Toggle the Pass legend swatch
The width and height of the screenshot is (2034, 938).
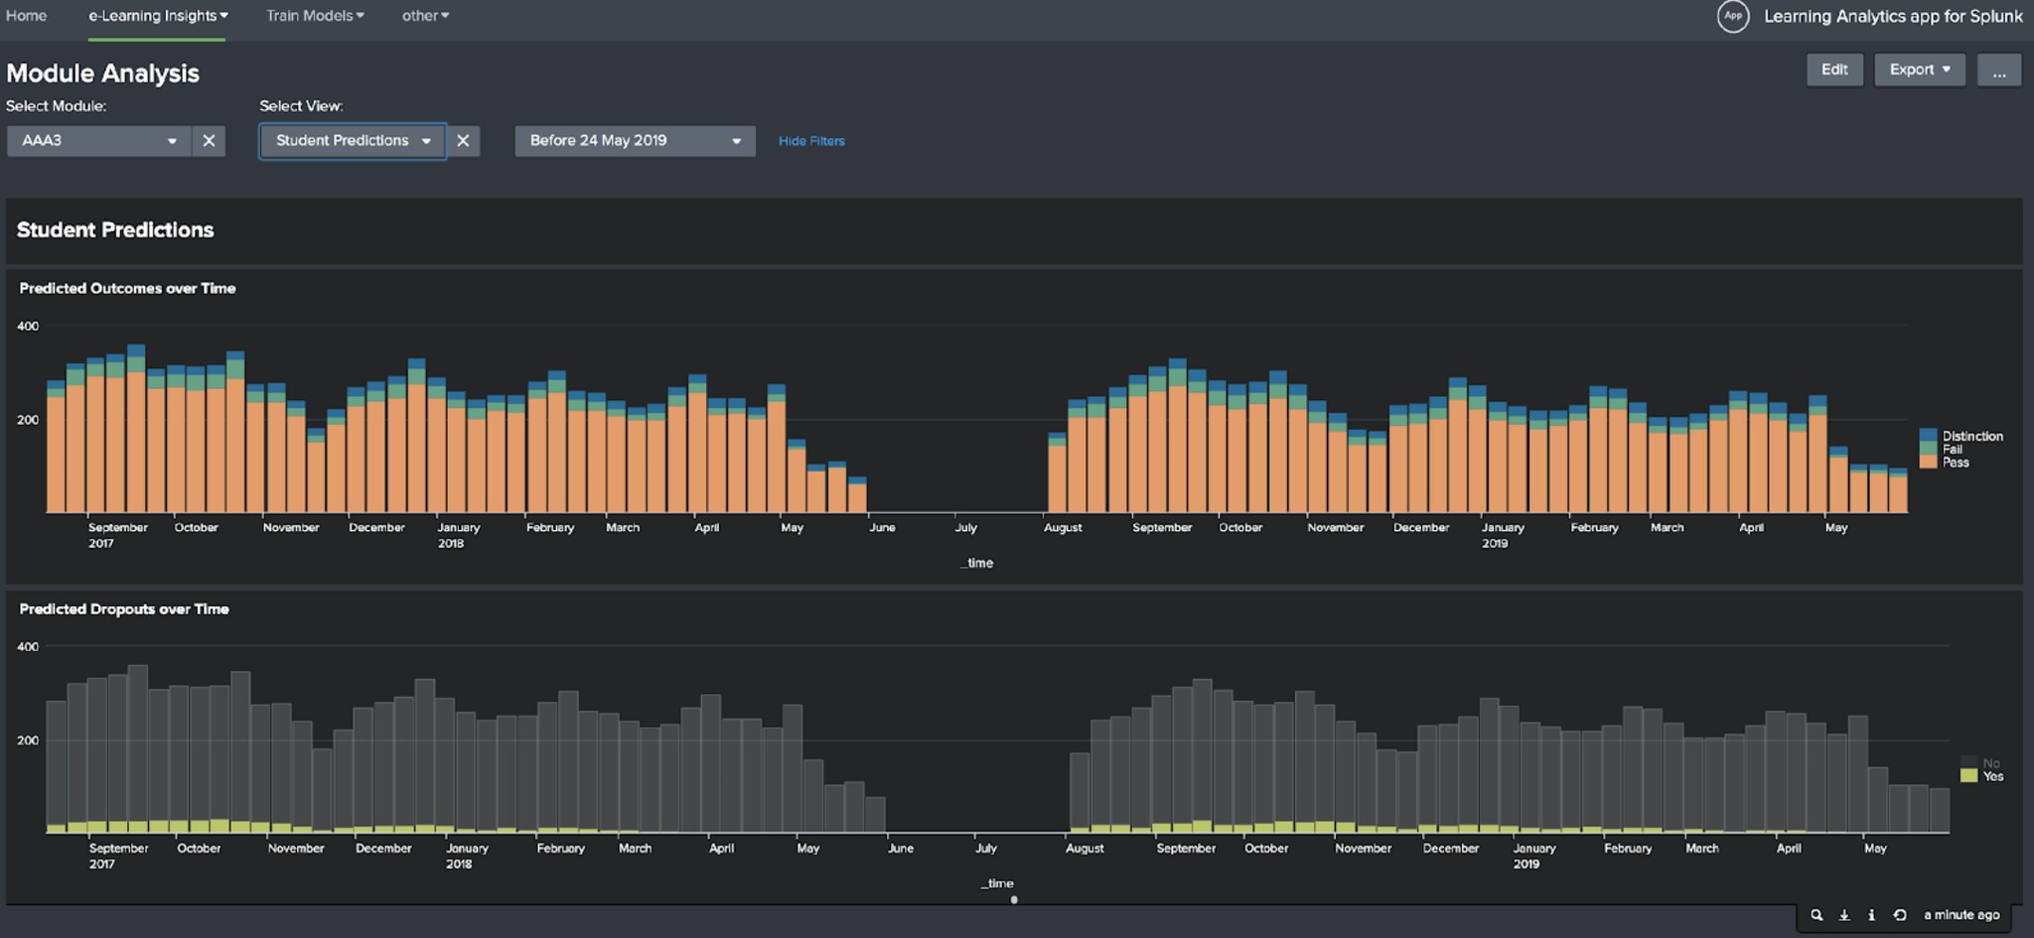coord(1928,462)
